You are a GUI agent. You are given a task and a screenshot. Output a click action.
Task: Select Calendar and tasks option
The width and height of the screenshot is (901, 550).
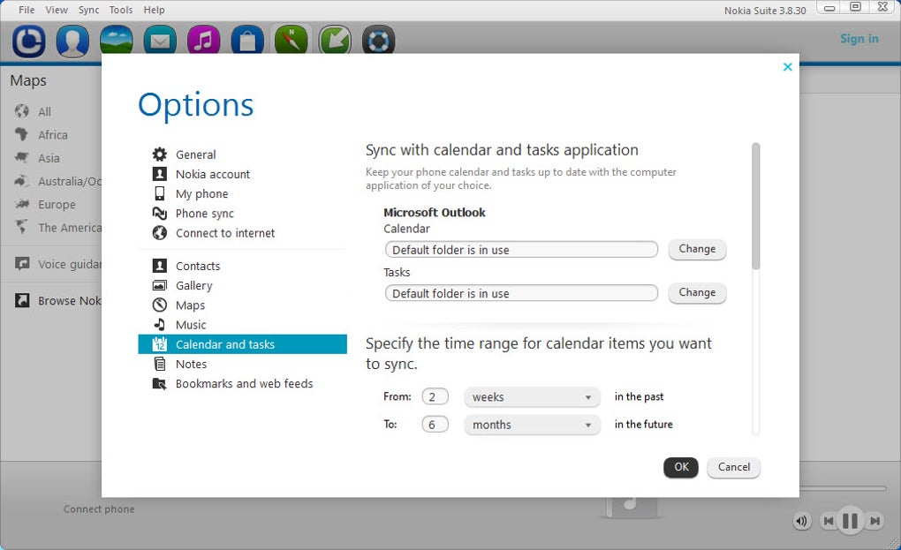(x=242, y=344)
